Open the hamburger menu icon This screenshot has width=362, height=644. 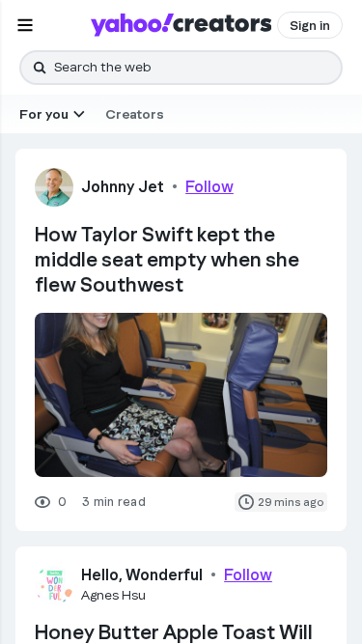click(25, 25)
